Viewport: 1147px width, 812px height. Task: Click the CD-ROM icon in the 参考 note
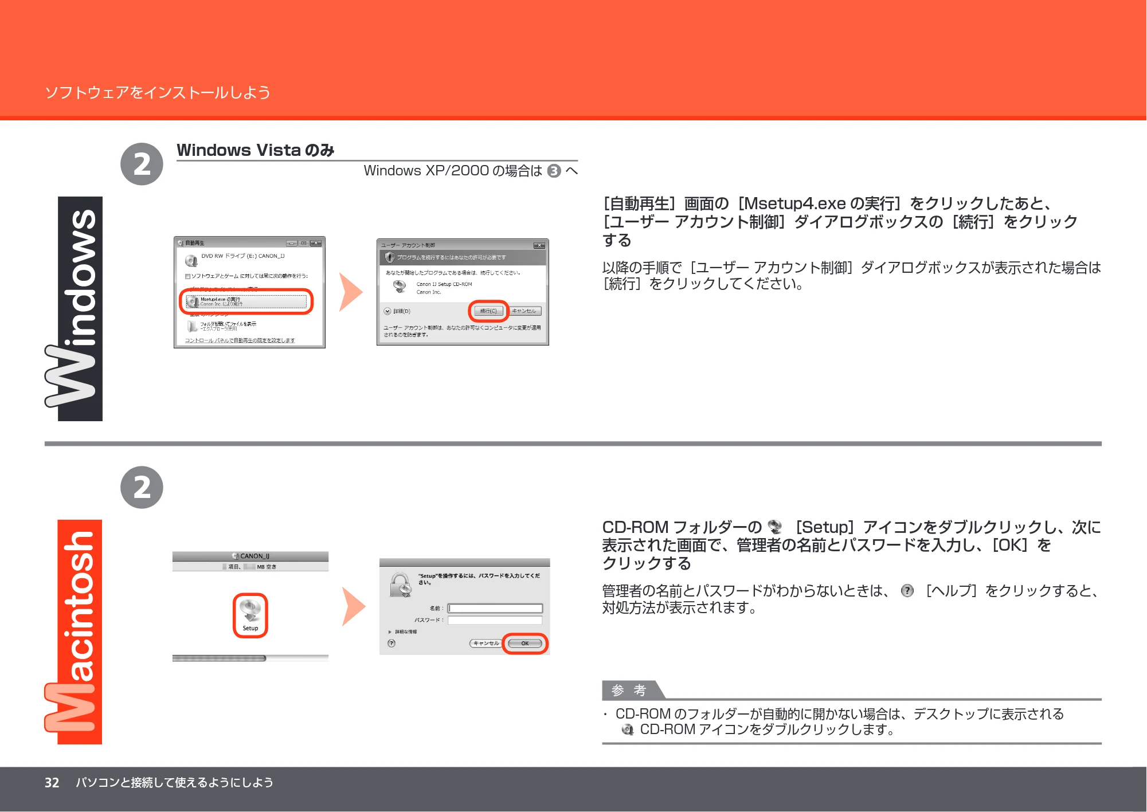(628, 729)
